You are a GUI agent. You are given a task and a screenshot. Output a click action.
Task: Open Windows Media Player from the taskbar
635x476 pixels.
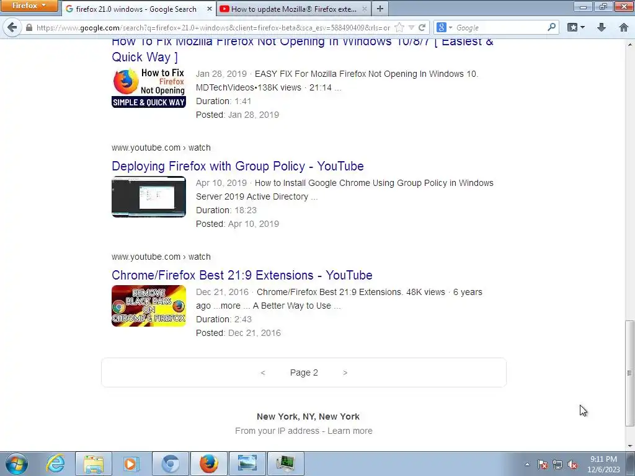(x=130, y=464)
